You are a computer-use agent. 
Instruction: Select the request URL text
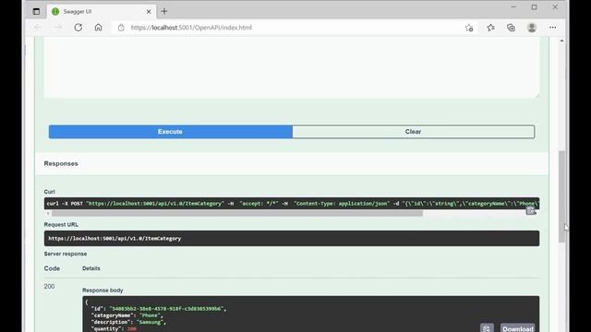[115, 239]
